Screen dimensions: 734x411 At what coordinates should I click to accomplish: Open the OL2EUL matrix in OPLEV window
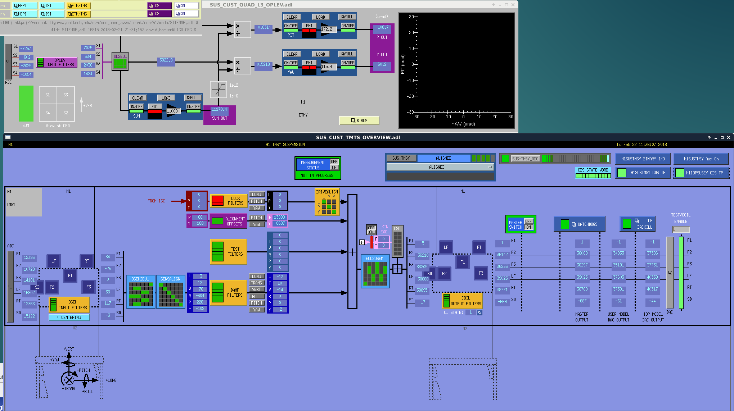(120, 61)
